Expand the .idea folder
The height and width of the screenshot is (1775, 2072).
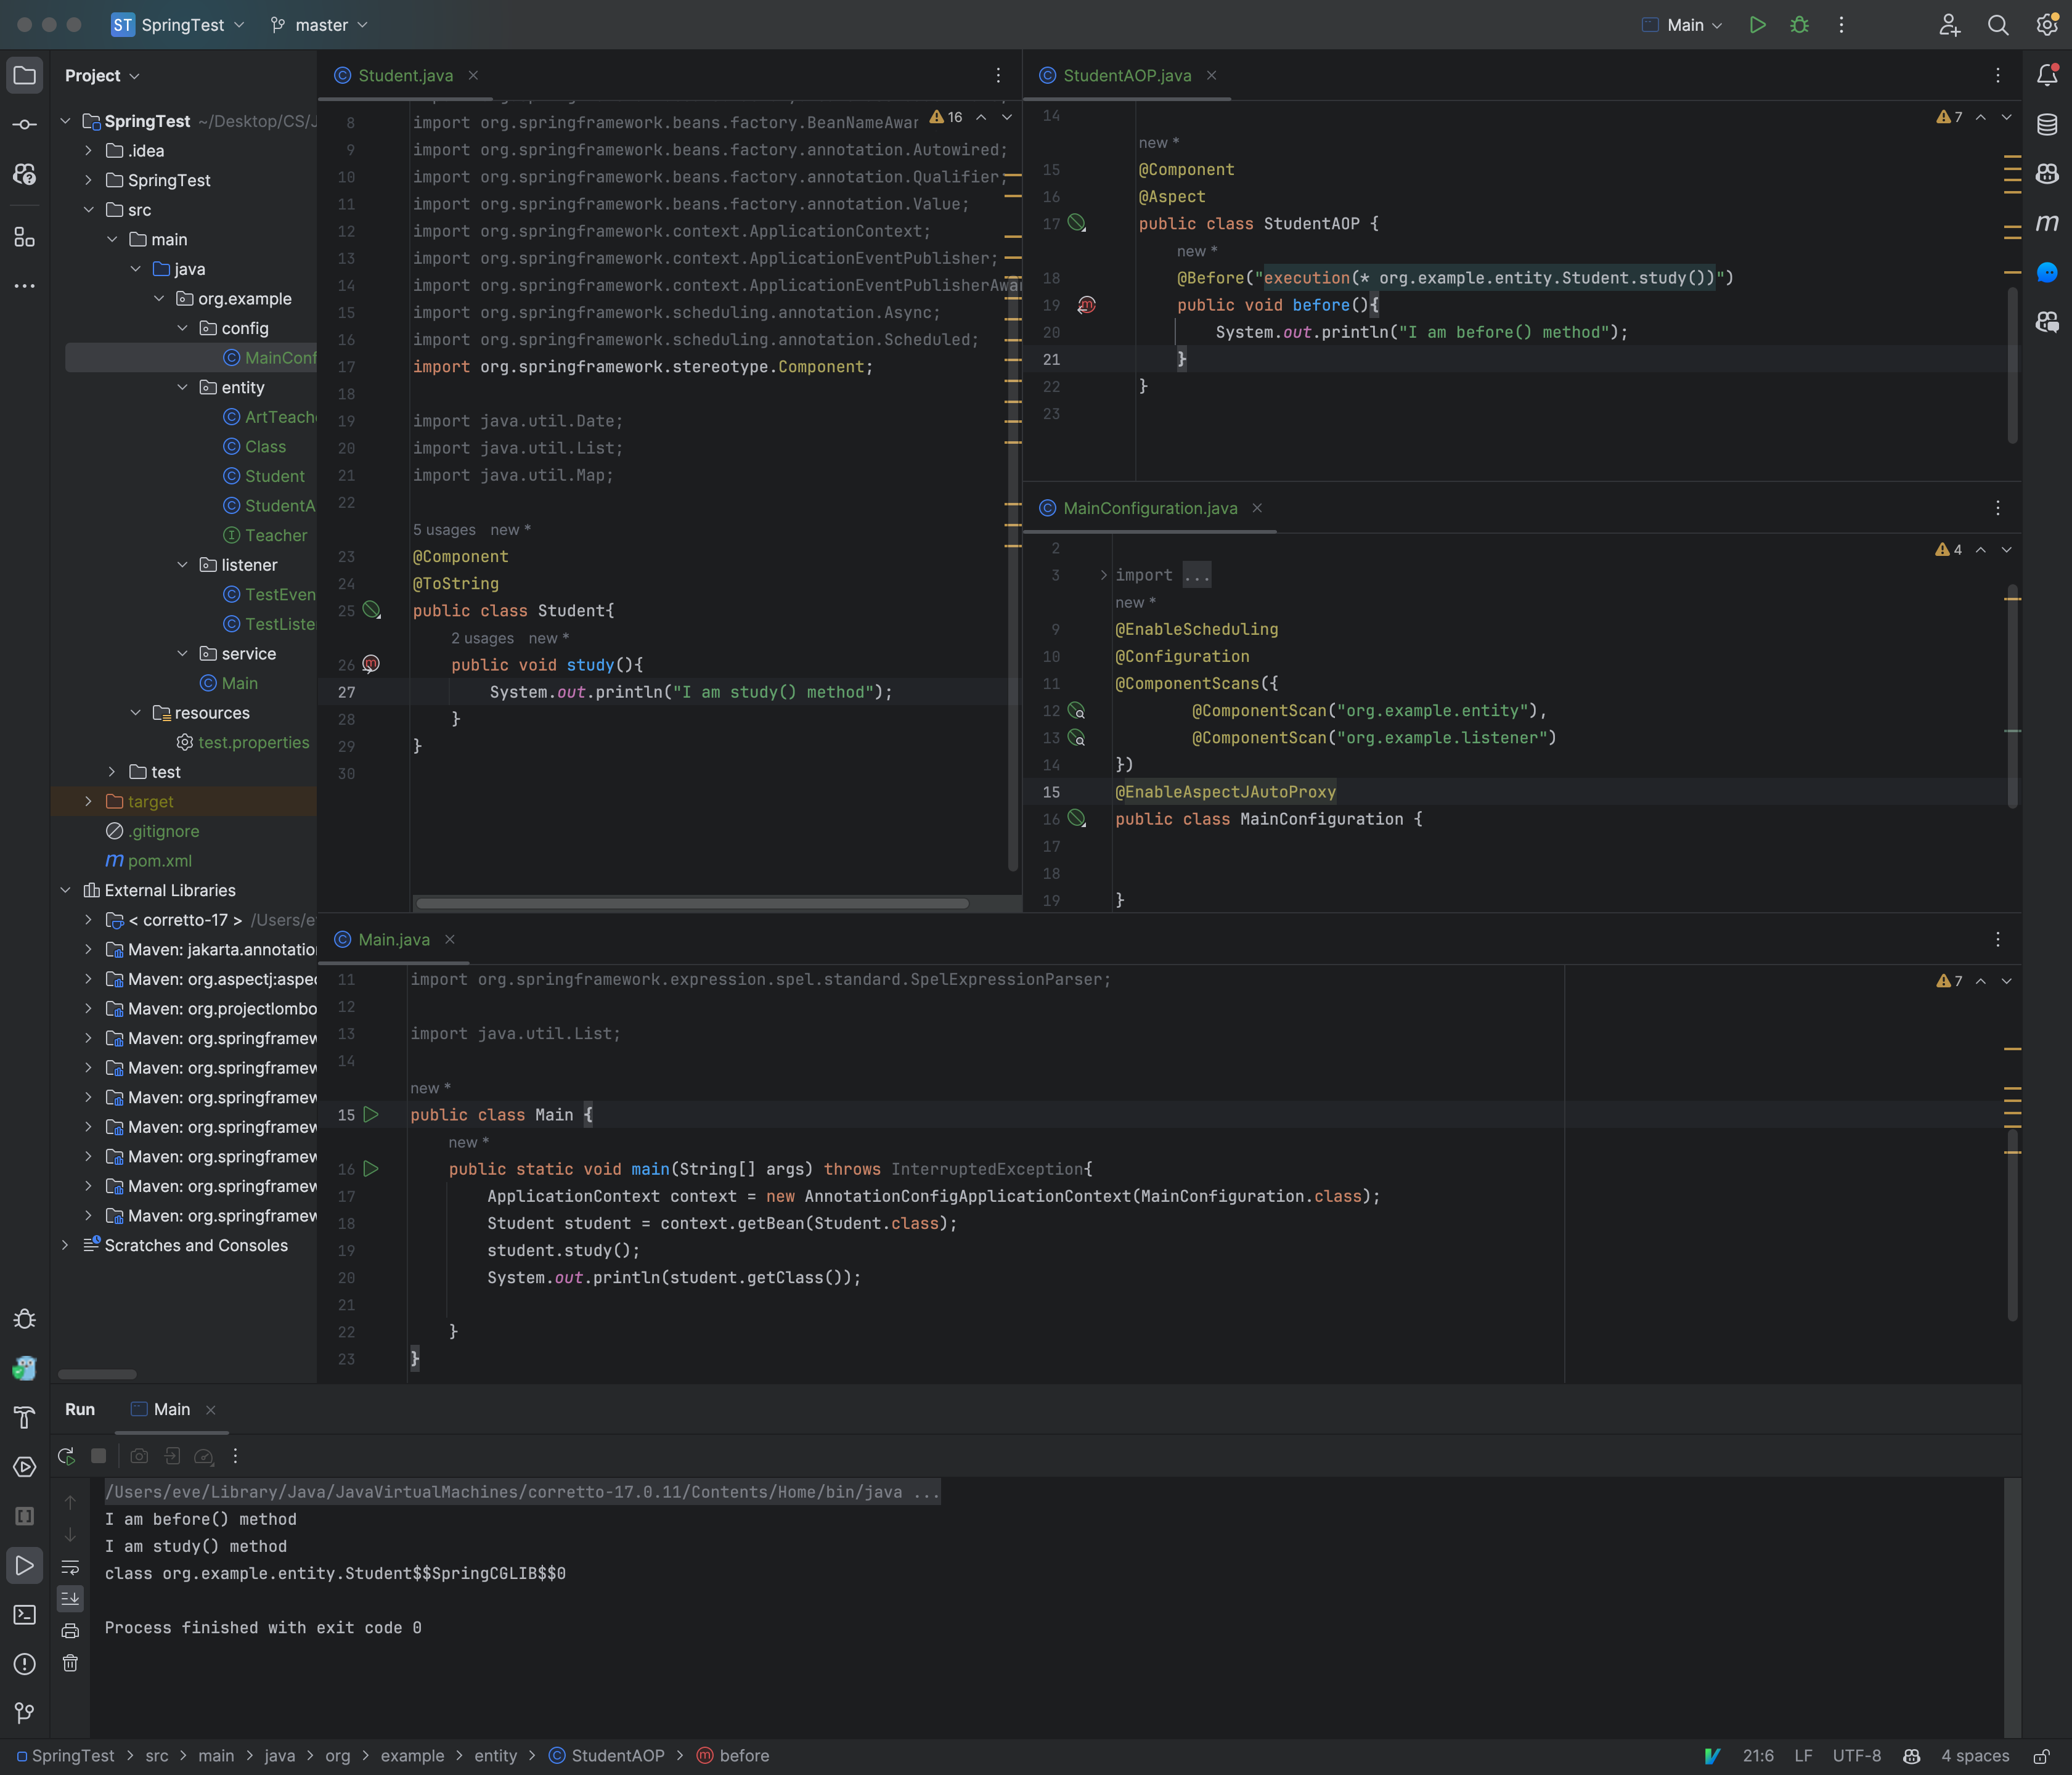pyautogui.click(x=88, y=151)
